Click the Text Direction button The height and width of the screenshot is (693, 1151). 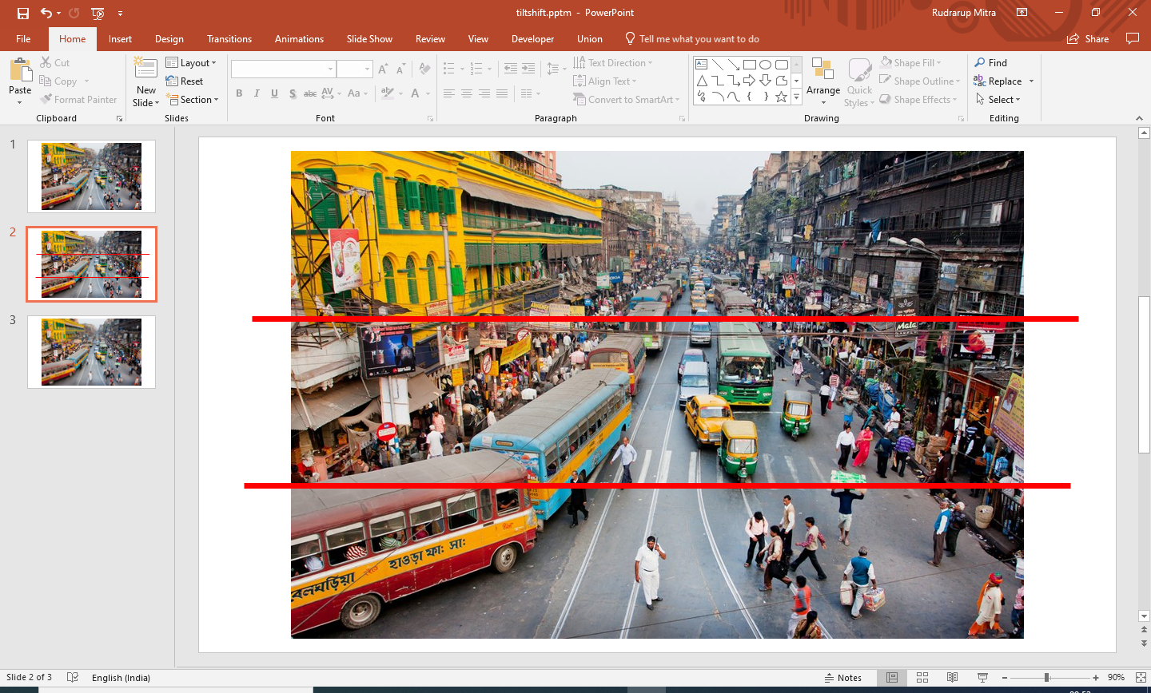point(613,62)
